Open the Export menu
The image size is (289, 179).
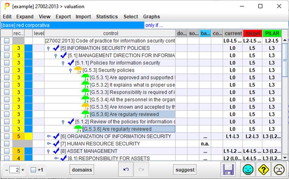63,16
